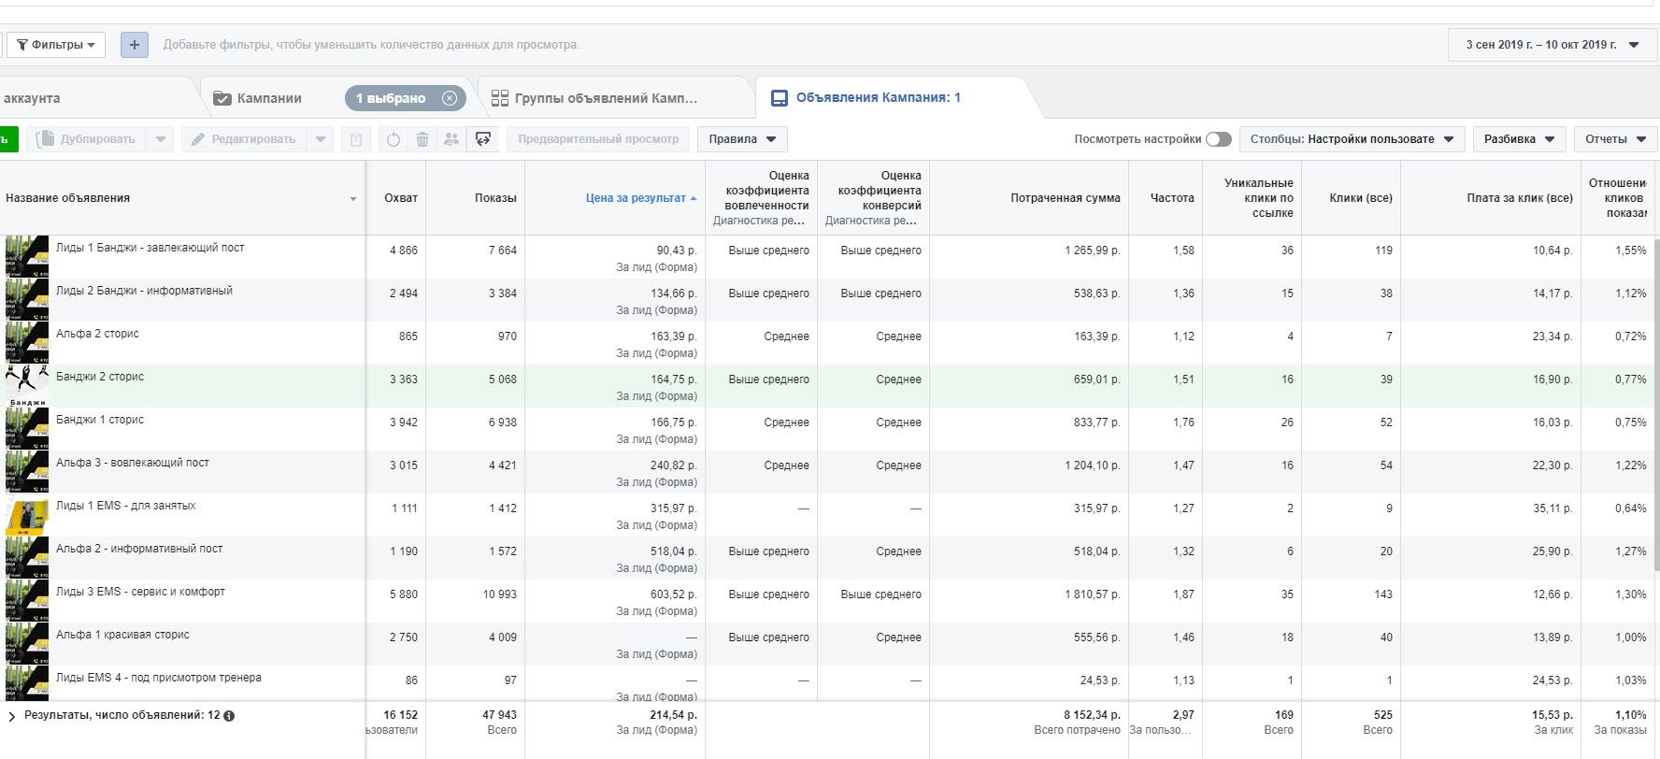Click the clipboard paste icon
1660x759 pixels.
tap(356, 139)
